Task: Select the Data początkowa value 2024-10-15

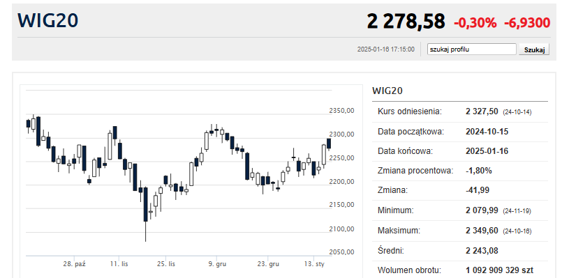Action: 487,131
